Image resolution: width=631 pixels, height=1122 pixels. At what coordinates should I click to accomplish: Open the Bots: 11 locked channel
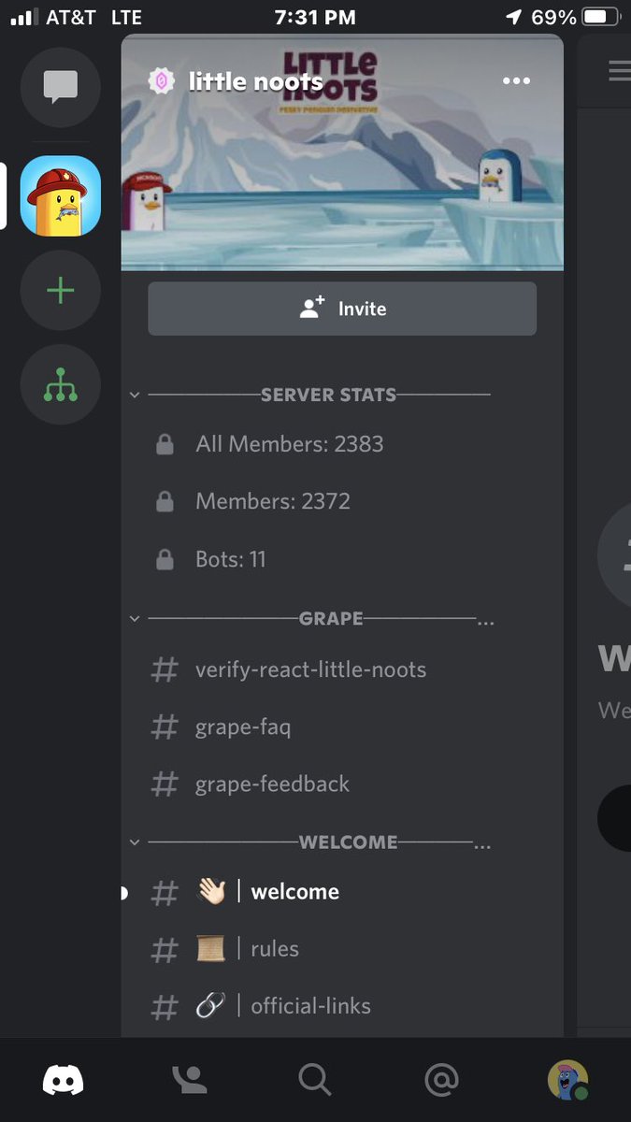click(342, 559)
